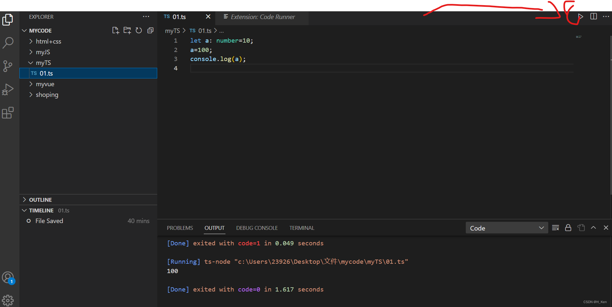Expand the shoping folder

pyautogui.click(x=88, y=95)
